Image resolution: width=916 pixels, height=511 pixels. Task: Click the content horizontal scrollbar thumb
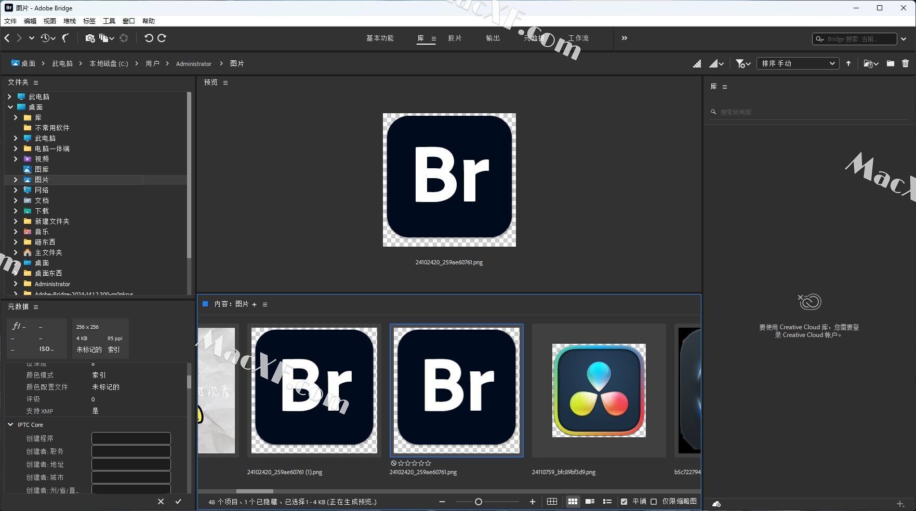[x=255, y=491]
